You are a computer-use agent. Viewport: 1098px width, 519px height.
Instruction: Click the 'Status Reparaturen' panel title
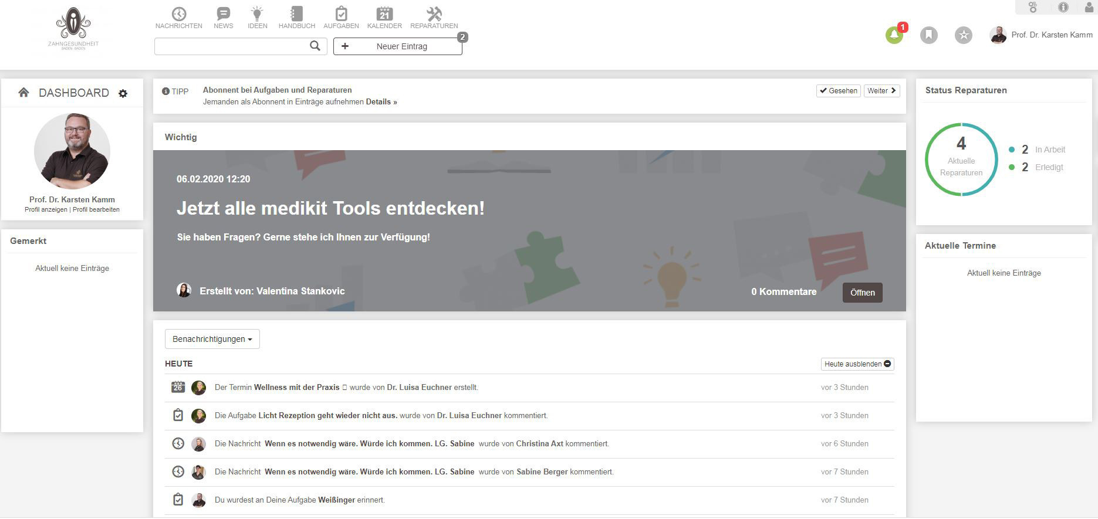point(966,90)
